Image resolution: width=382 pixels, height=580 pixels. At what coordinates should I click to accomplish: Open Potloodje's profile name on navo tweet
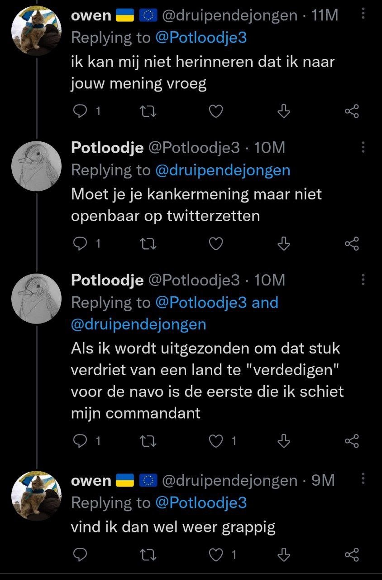(107, 280)
